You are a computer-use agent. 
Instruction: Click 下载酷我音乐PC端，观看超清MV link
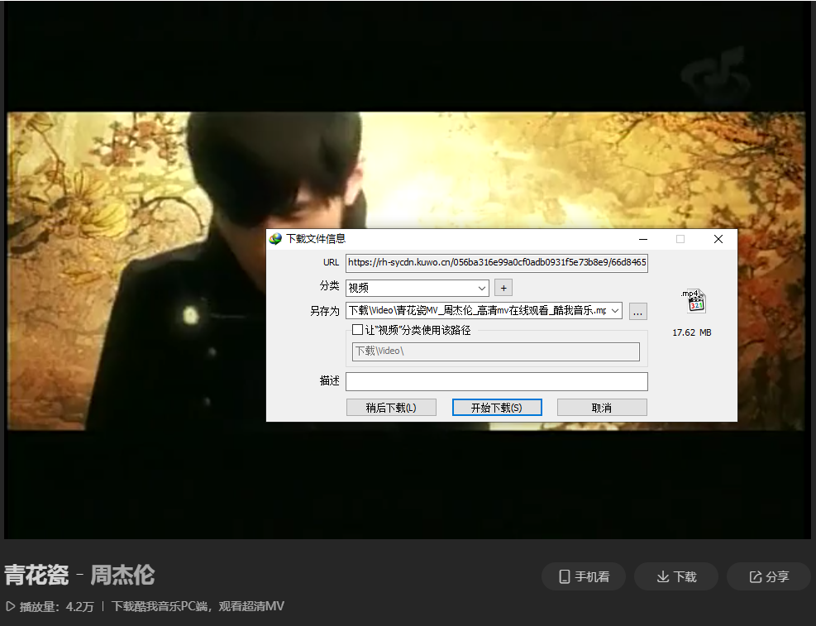[198, 606]
